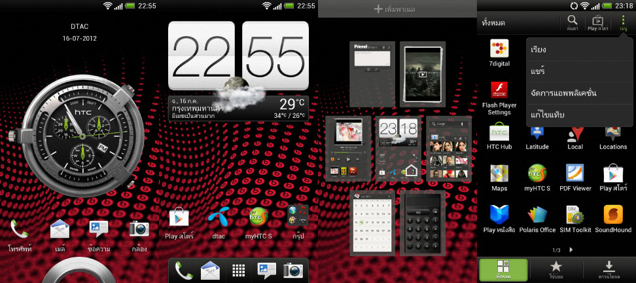This screenshot has width=636, height=283.
Task: Open Play Store on home screen
Action: click(x=179, y=221)
